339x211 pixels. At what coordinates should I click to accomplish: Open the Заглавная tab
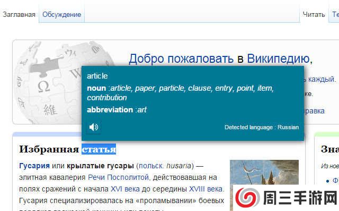pos(19,14)
